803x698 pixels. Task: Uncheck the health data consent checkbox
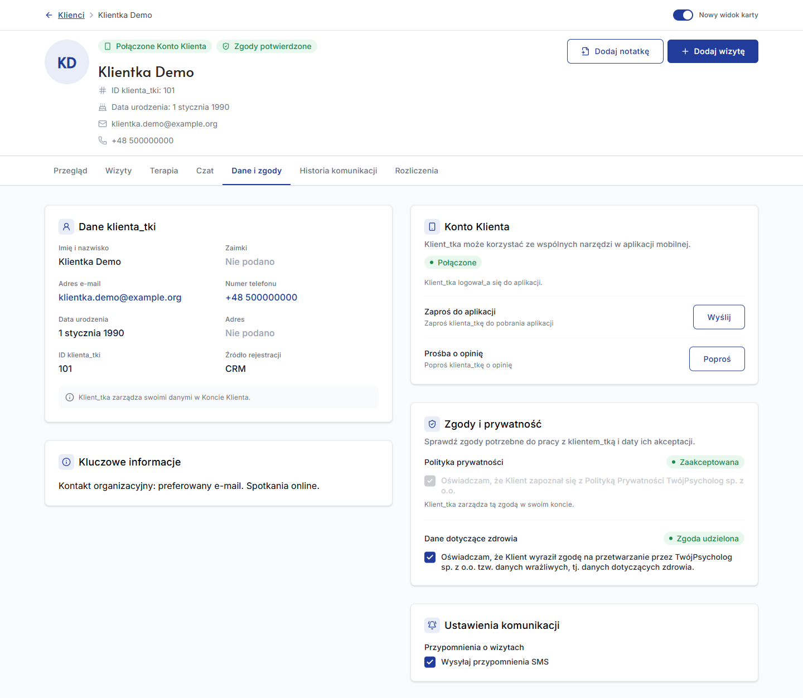(430, 558)
